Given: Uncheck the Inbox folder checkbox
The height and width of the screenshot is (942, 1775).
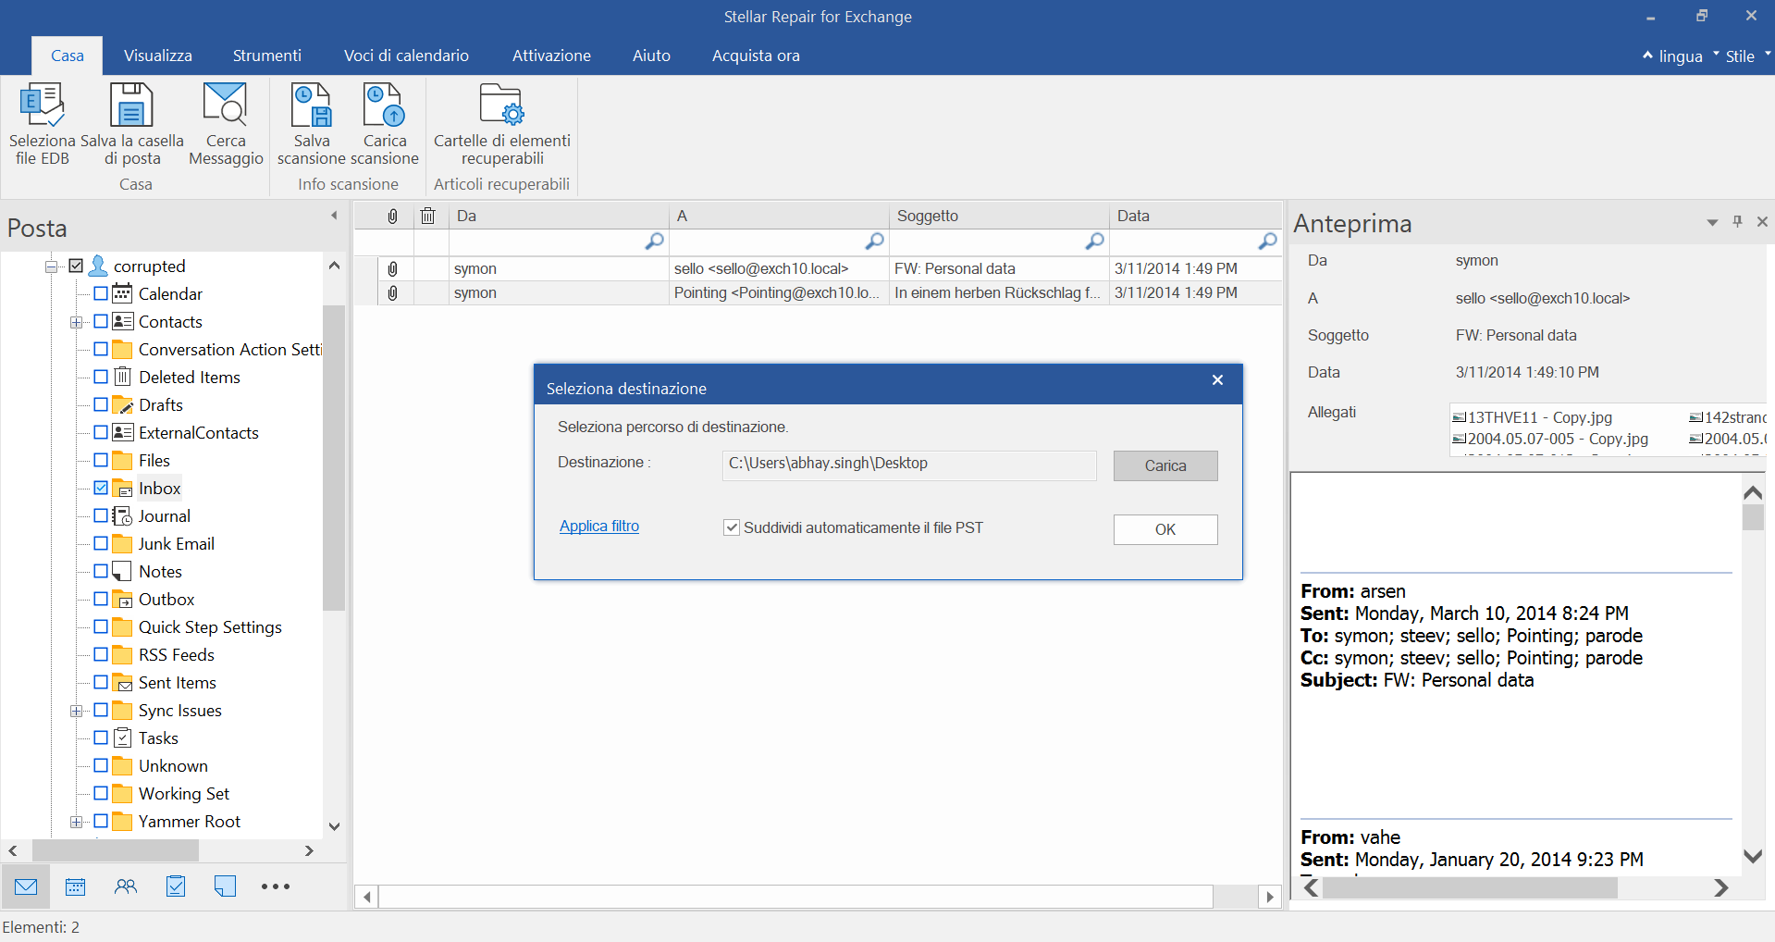Looking at the screenshot, I should coord(101,488).
